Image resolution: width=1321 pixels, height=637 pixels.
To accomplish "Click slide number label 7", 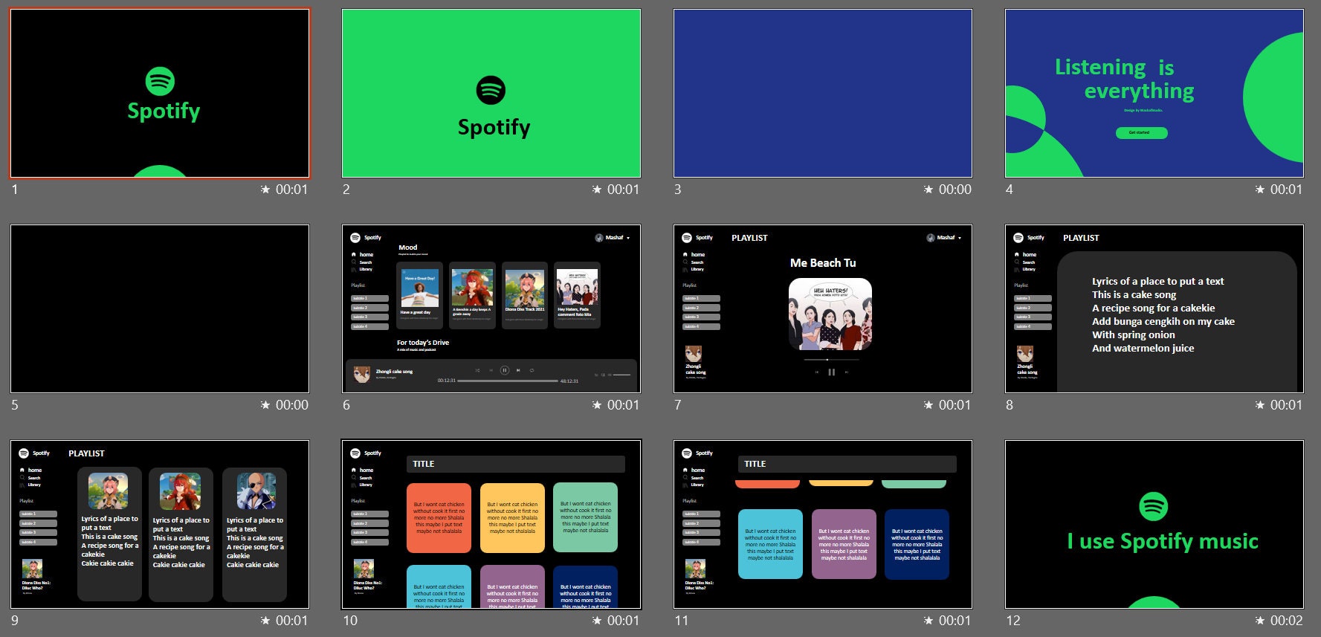I will pos(677,405).
